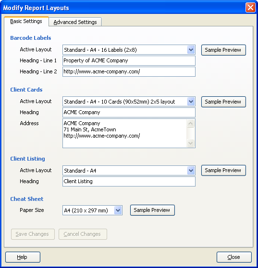Select the Basic Settings tab
This screenshot has width=258, height=268.
(x=26, y=21)
